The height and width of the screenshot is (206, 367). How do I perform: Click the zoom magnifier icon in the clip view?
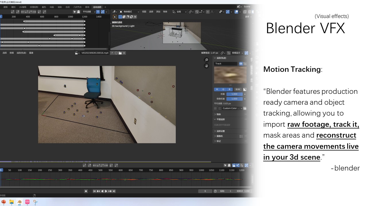coord(206,60)
